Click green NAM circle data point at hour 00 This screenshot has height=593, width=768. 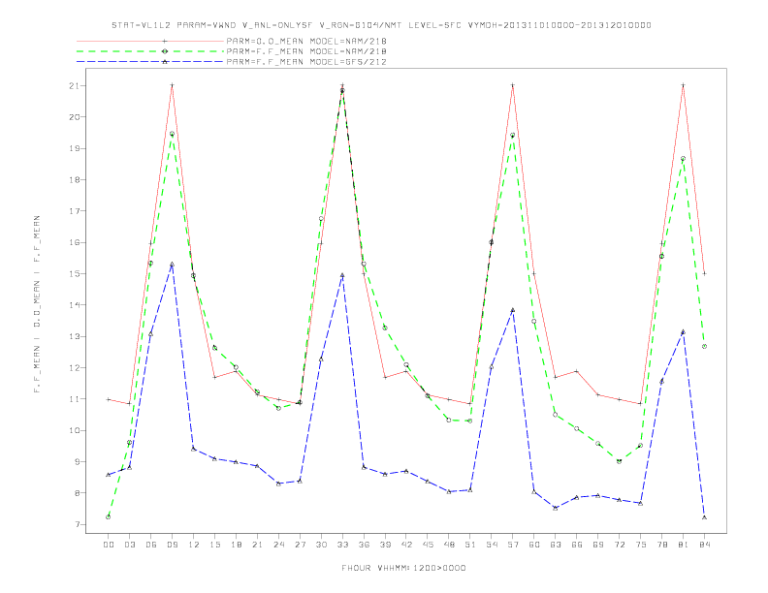tap(109, 516)
